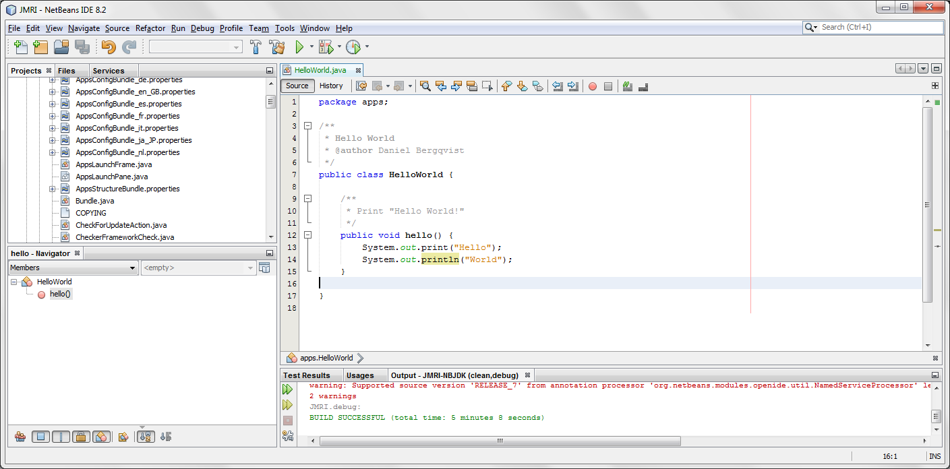Screen dimensions: 950x469
Task: Collapse the HelloWorld node in Navigator
Action: tap(14, 282)
